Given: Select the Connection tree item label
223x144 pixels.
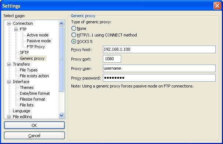Looking at the screenshot, I should coord(23,23).
